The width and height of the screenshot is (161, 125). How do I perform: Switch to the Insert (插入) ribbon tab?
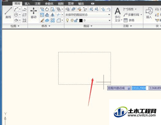click(27, 4)
